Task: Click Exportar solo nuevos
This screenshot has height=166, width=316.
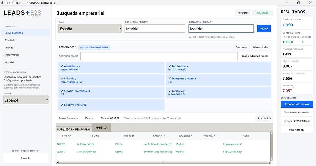Action: tap(297, 104)
